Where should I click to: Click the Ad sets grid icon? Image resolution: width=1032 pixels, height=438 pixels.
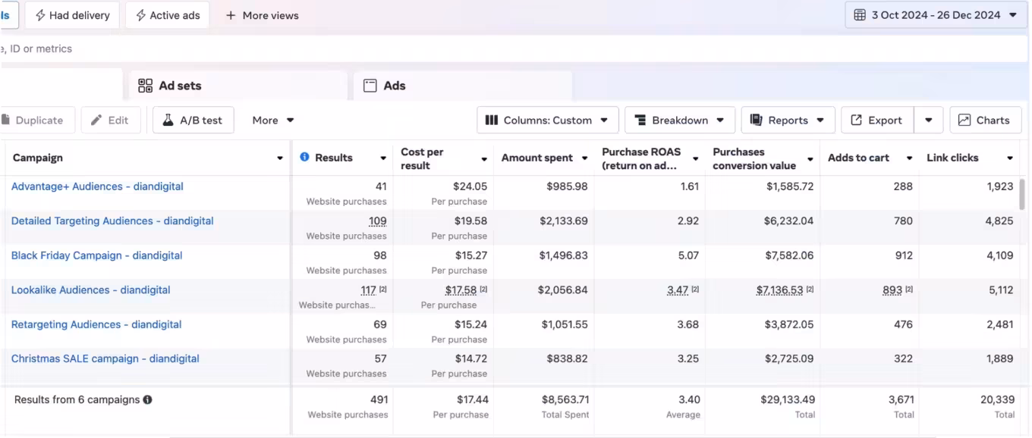click(146, 86)
